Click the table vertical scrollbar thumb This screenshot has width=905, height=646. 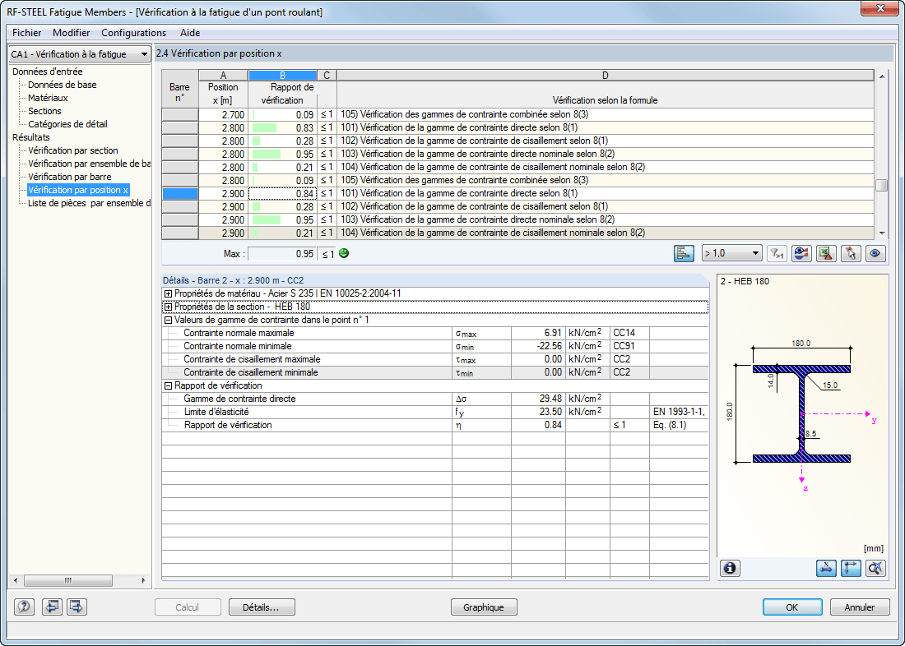[x=881, y=185]
